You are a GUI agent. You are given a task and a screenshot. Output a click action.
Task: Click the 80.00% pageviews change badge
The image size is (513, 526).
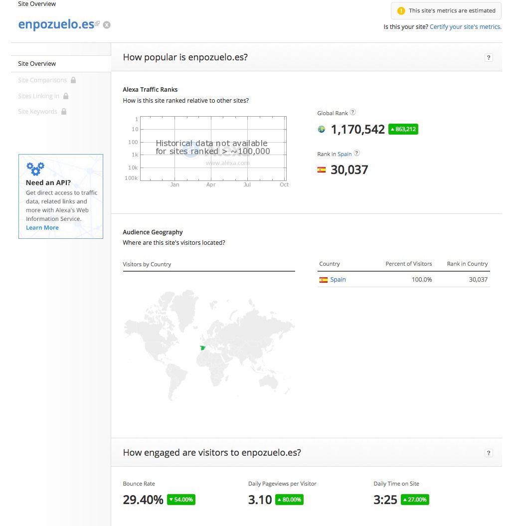pyautogui.click(x=289, y=500)
